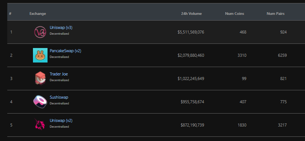Click the 1830 coins value for Uniswap (v2)
The width and height of the screenshot is (305, 141).
pos(242,125)
